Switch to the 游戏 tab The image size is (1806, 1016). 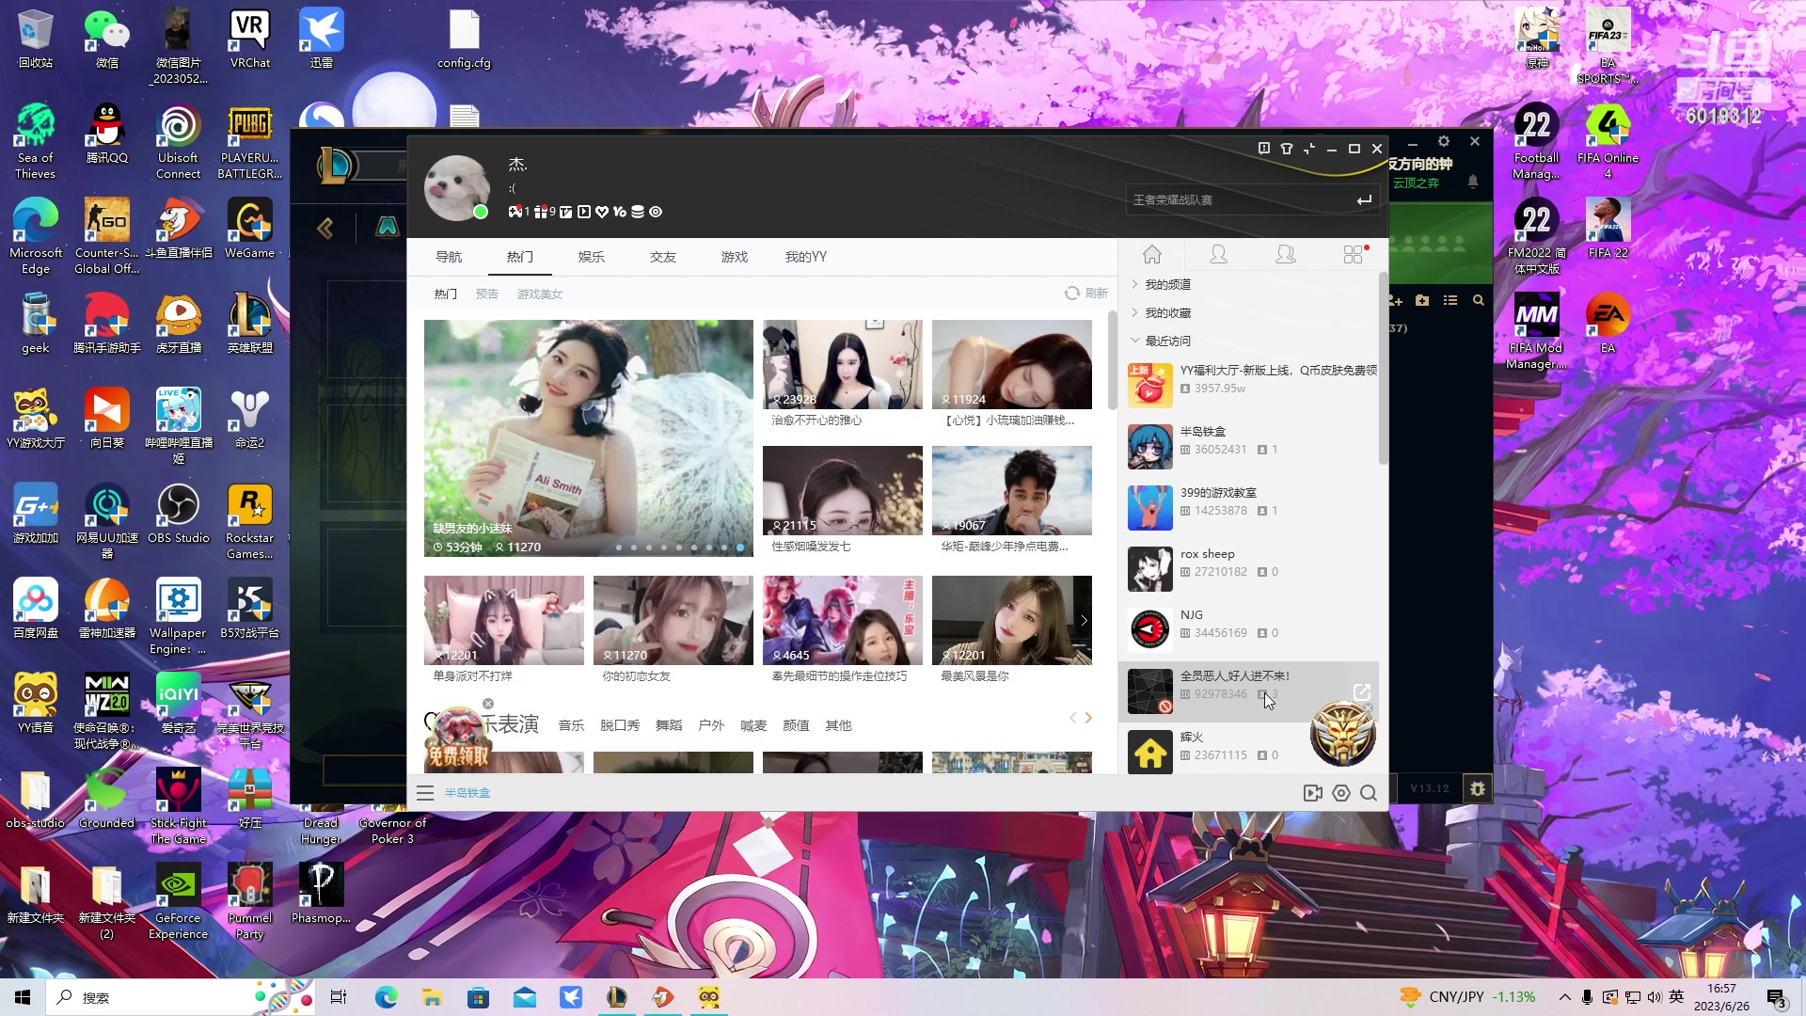click(x=735, y=257)
